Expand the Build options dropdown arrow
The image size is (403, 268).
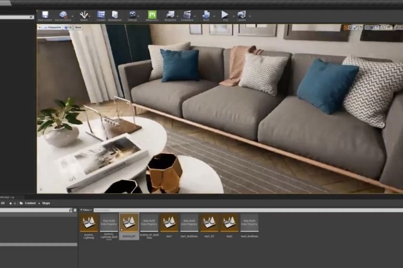tap(214, 16)
